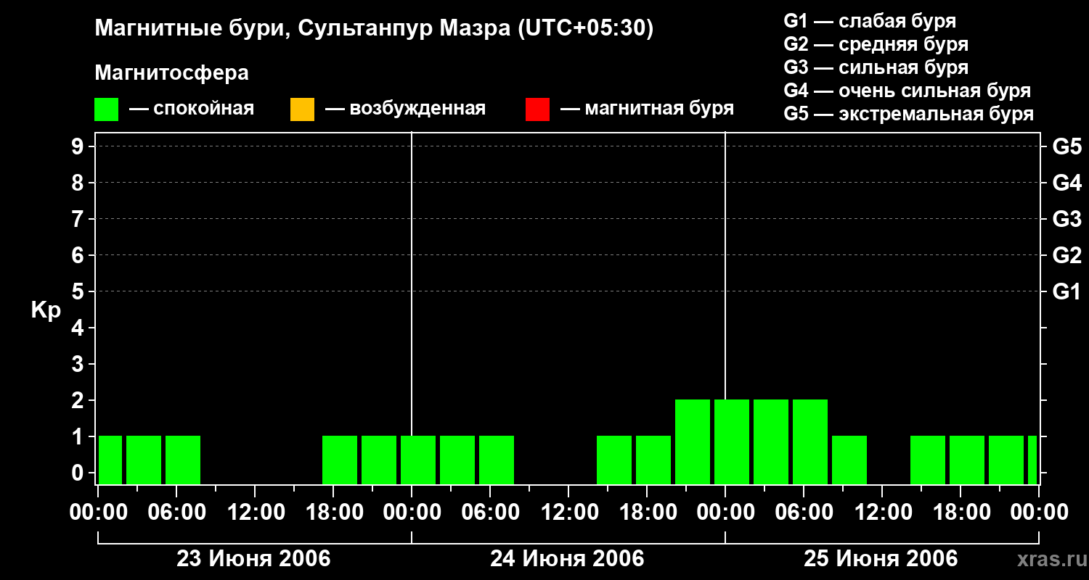Click the green bar over 15:00 on 24 June

[614, 460]
